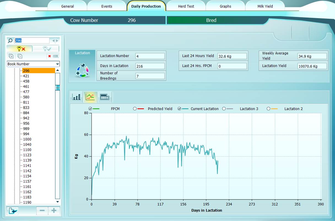Open the Book Number dropdown
The width and height of the screenshot is (335, 221).
[33, 64]
